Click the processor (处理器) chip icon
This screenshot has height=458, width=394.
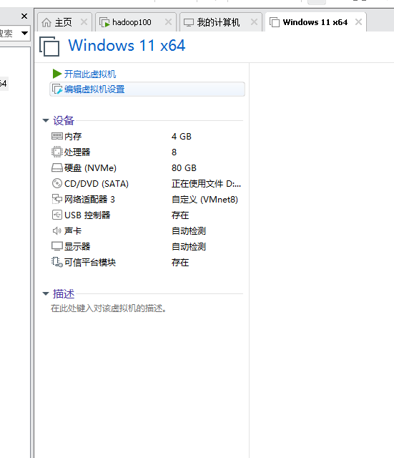(57, 152)
